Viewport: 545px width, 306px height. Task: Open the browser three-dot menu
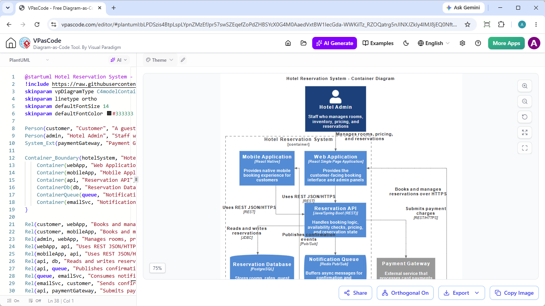pos(536,24)
